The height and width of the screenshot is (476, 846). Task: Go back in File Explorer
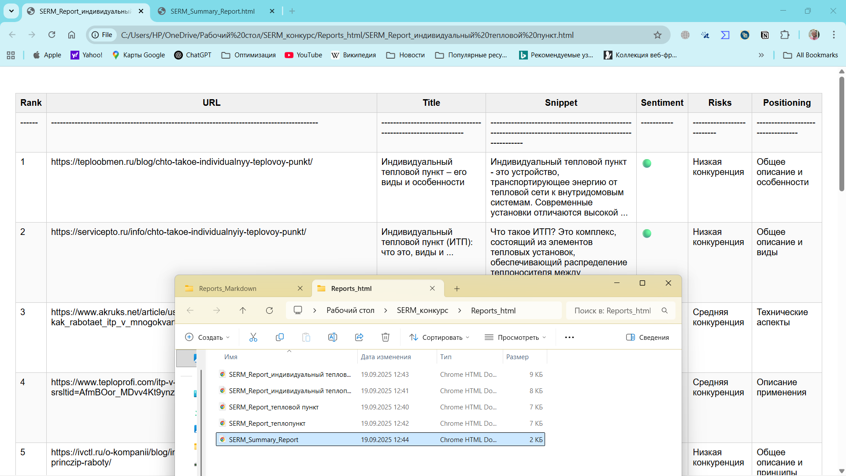[190, 311]
